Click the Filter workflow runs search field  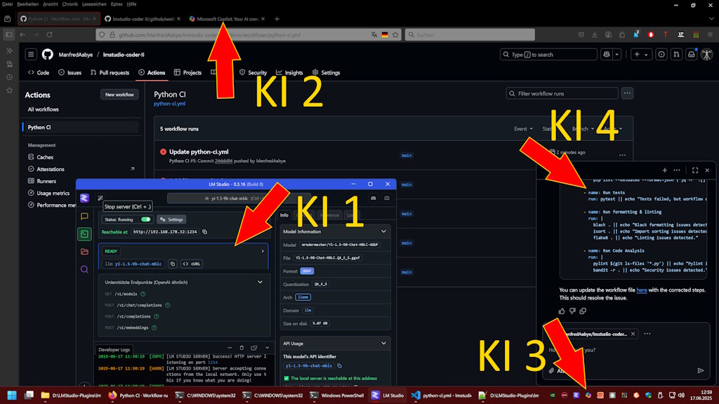coord(562,93)
